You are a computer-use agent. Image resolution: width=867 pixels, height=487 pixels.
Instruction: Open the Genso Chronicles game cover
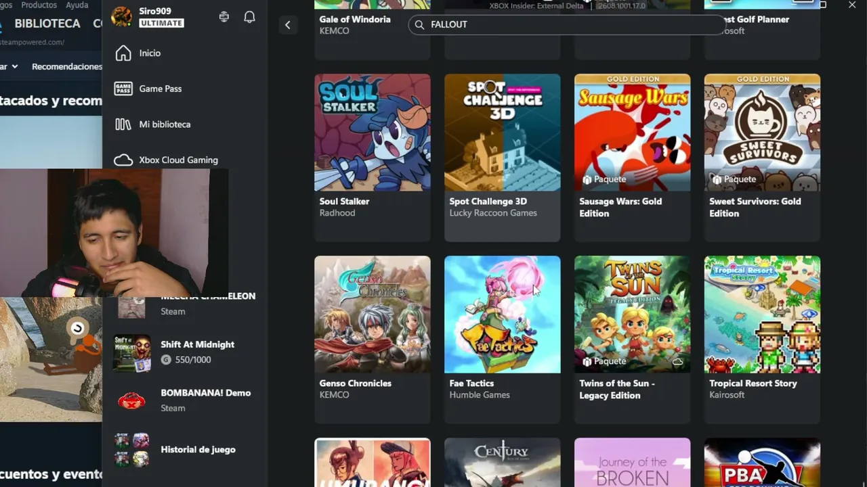(x=373, y=315)
